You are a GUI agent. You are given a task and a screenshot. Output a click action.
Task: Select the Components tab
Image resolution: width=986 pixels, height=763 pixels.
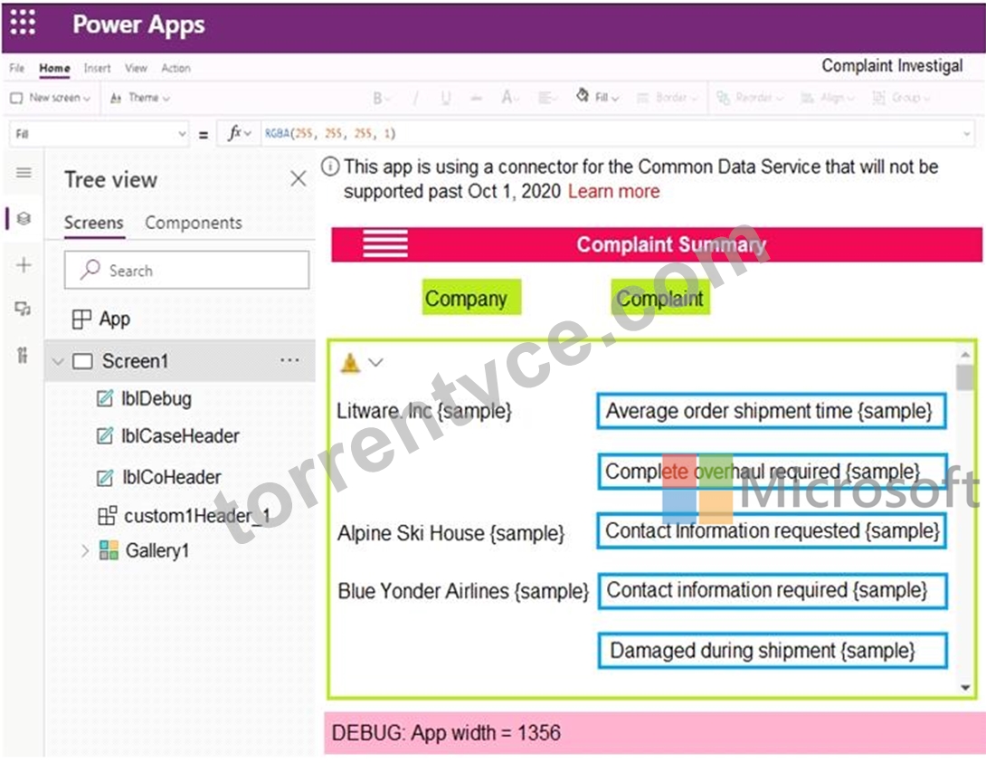point(194,224)
